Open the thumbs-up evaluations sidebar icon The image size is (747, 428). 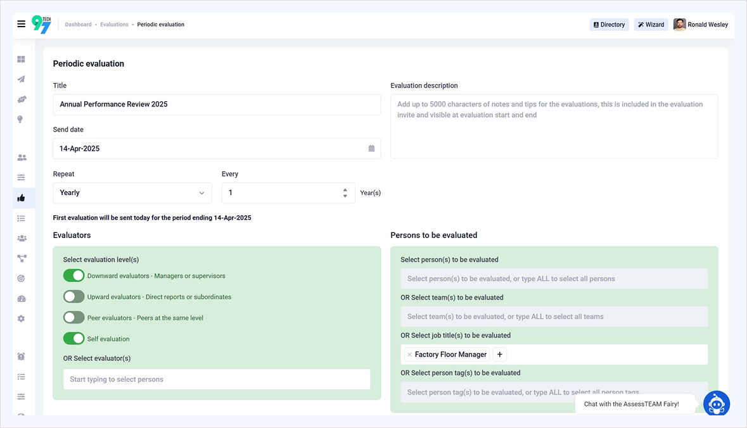(21, 198)
